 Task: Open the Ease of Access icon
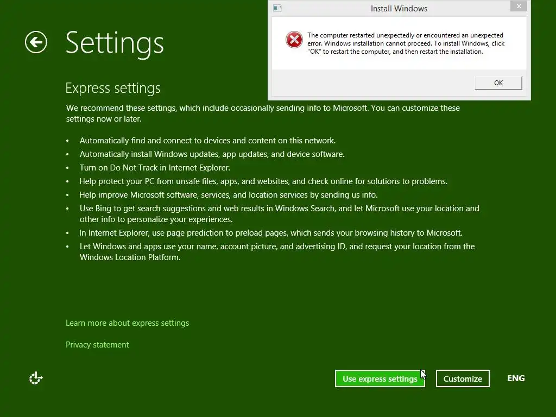[x=36, y=378]
